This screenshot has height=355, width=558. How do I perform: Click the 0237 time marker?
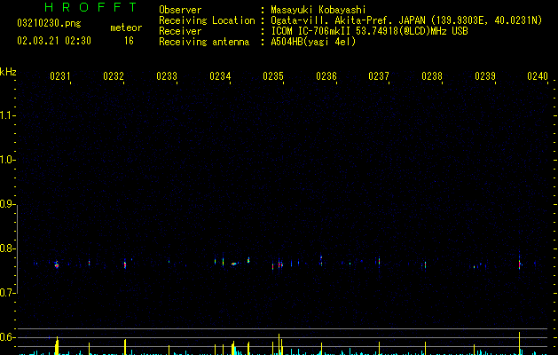(379, 76)
